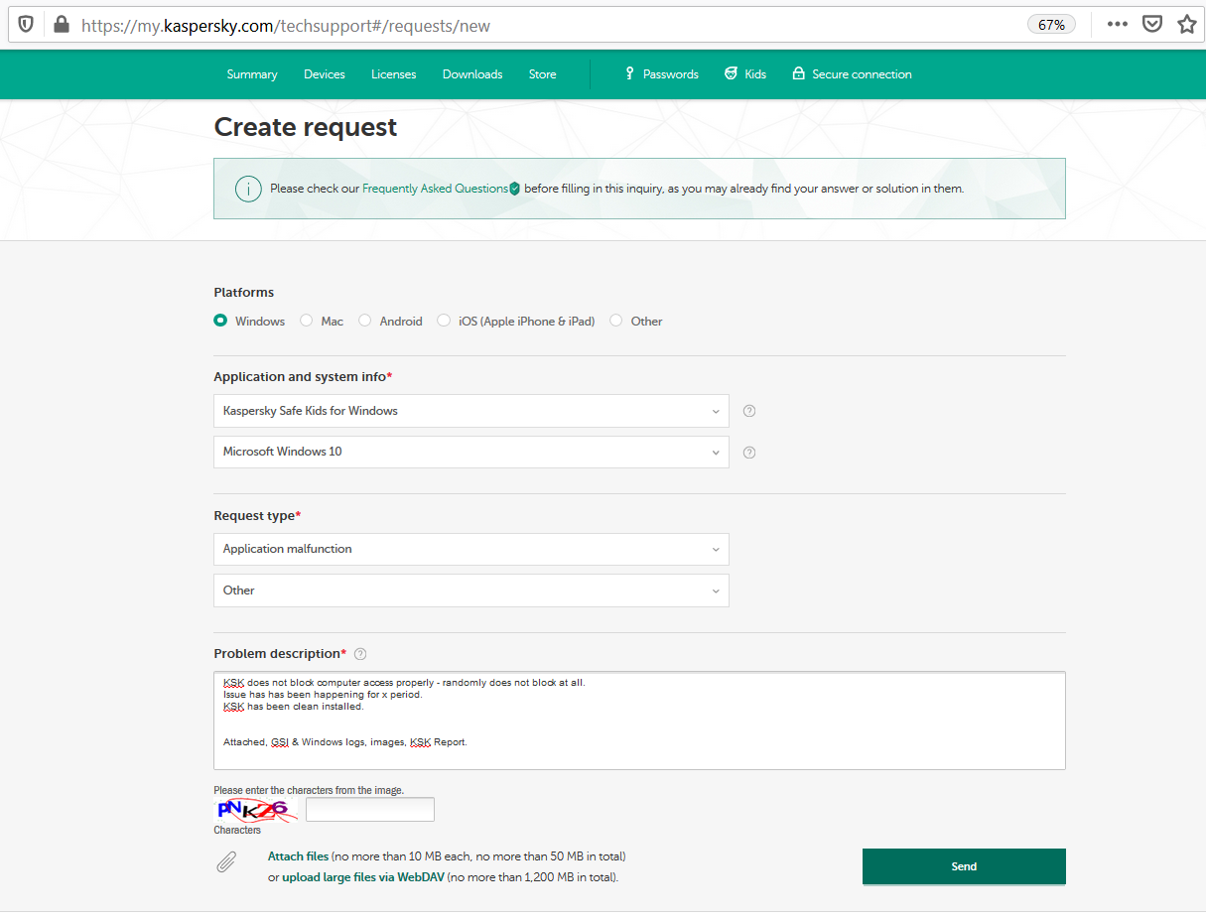Open Secure connection from the top navigation
This screenshot has height=920, width=1206.
point(852,74)
